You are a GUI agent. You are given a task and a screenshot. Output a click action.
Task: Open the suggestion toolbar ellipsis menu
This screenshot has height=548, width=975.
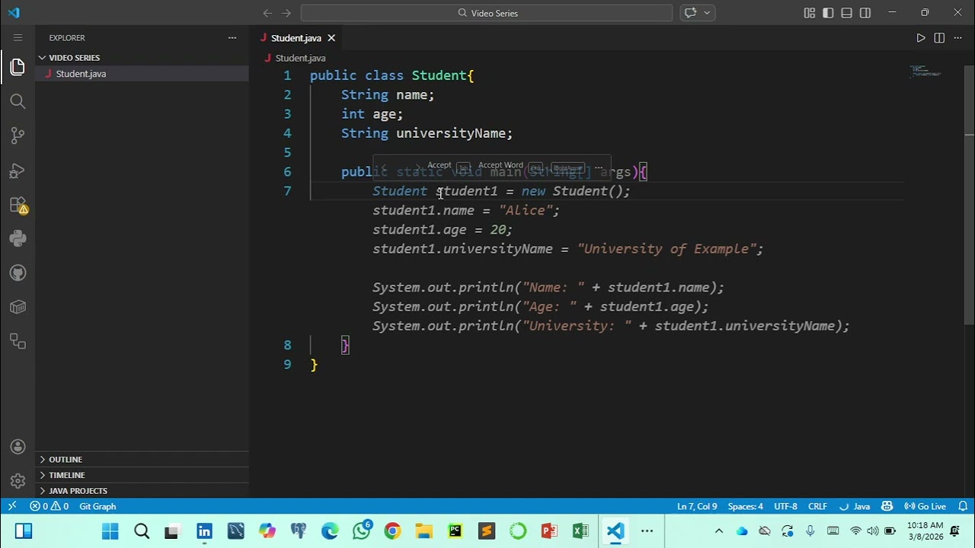(x=599, y=166)
